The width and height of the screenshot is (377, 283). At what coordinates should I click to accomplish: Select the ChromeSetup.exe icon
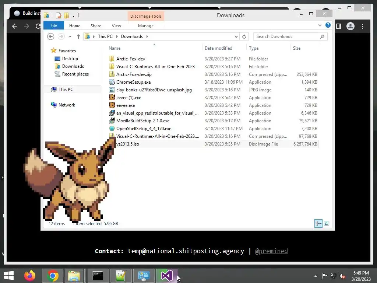(x=112, y=82)
